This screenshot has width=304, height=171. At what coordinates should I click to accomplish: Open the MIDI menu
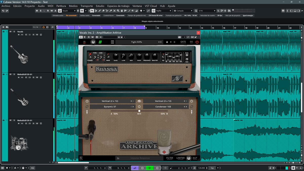pos(50,6)
